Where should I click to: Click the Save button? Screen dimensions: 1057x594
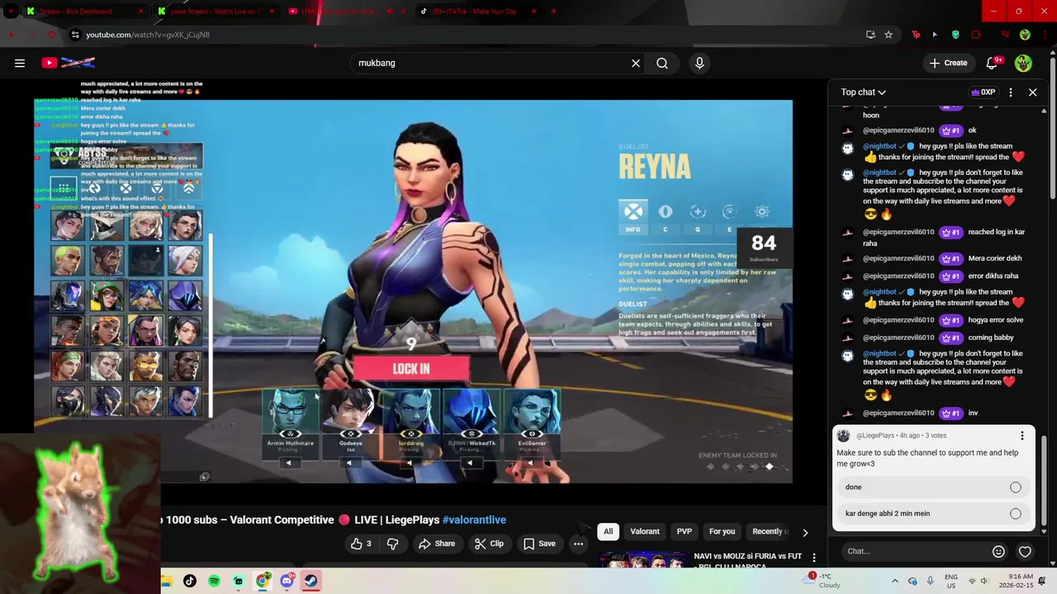pyautogui.click(x=539, y=544)
